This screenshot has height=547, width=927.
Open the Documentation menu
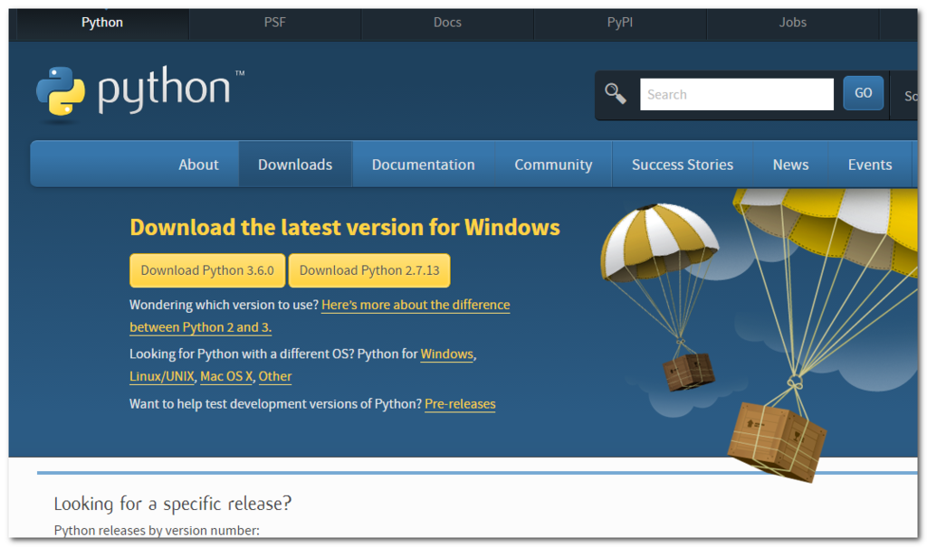(424, 165)
